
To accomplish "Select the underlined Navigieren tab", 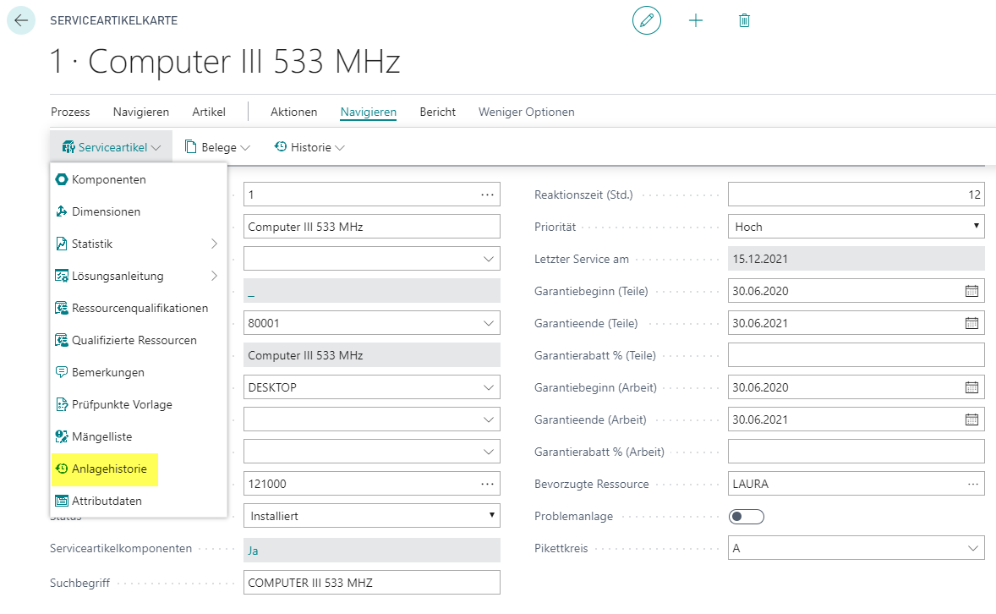I will [369, 112].
